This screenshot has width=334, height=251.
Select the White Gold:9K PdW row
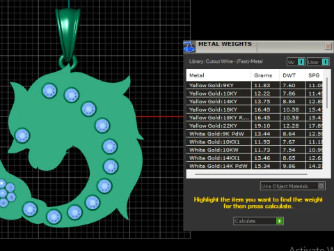point(255,134)
